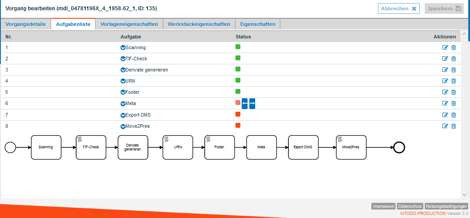The image size is (470, 218).
Task: Delete the Export DMS task
Action: (x=453, y=115)
